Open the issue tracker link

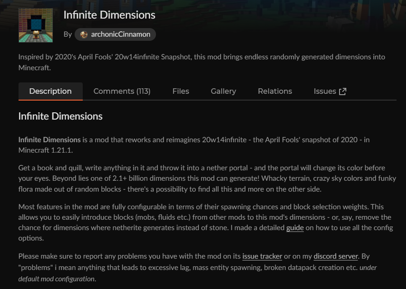point(262,256)
